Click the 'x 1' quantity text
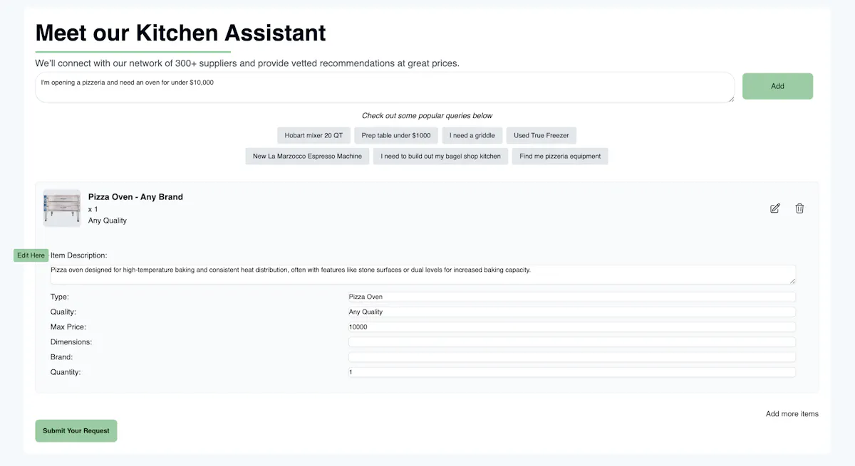Image resolution: width=855 pixels, height=466 pixels. (x=93, y=209)
